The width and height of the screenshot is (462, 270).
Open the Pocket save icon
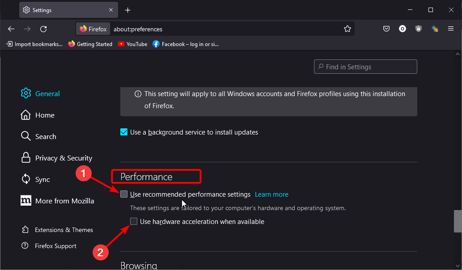[x=386, y=29]
